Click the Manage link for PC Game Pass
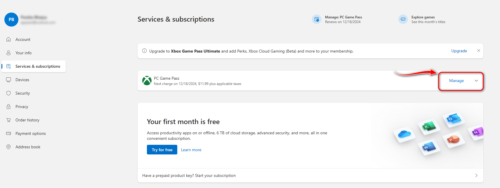 point(456,81)
